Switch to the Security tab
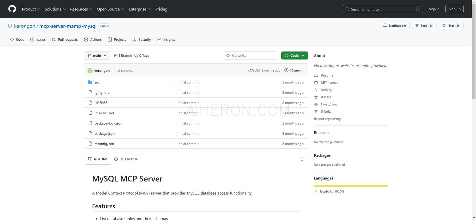 tap(142, 39)
